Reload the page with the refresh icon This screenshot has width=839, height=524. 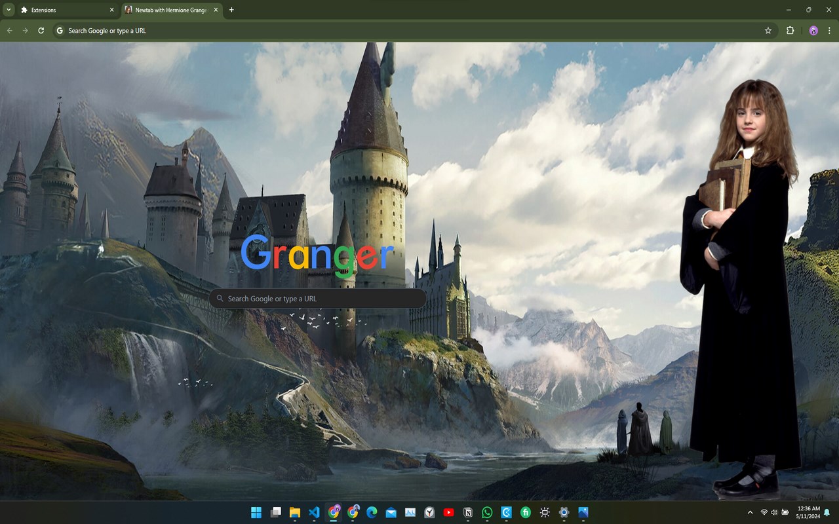tap(41, 31)
